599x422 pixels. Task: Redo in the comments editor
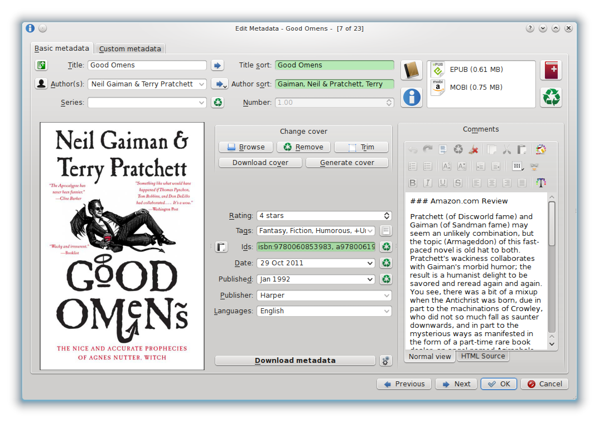pos(427,150)
